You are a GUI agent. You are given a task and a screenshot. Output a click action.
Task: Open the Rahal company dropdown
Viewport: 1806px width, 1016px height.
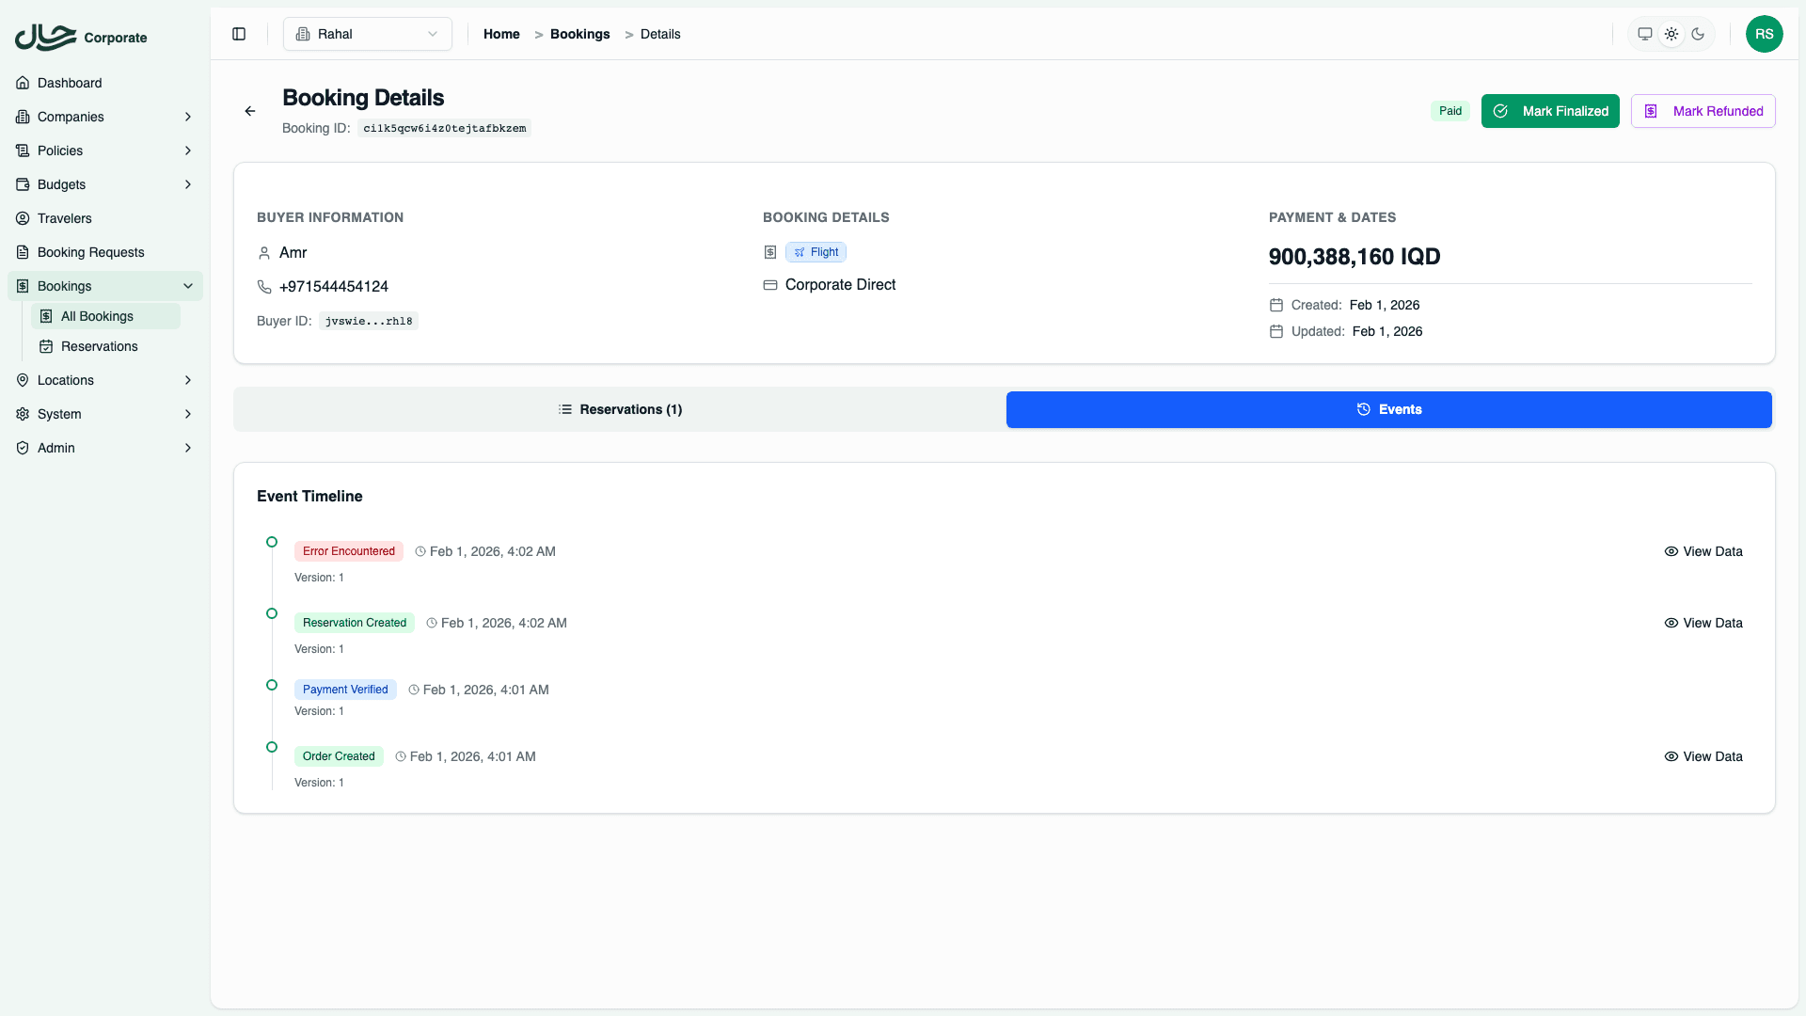point(368,34)
